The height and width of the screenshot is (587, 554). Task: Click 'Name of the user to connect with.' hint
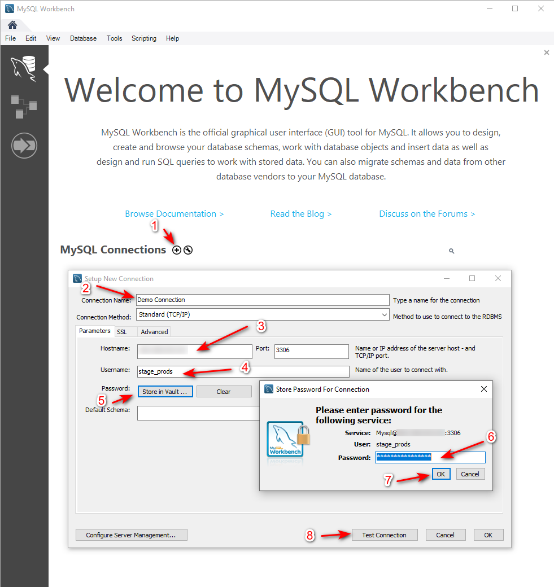coord(401,370)
